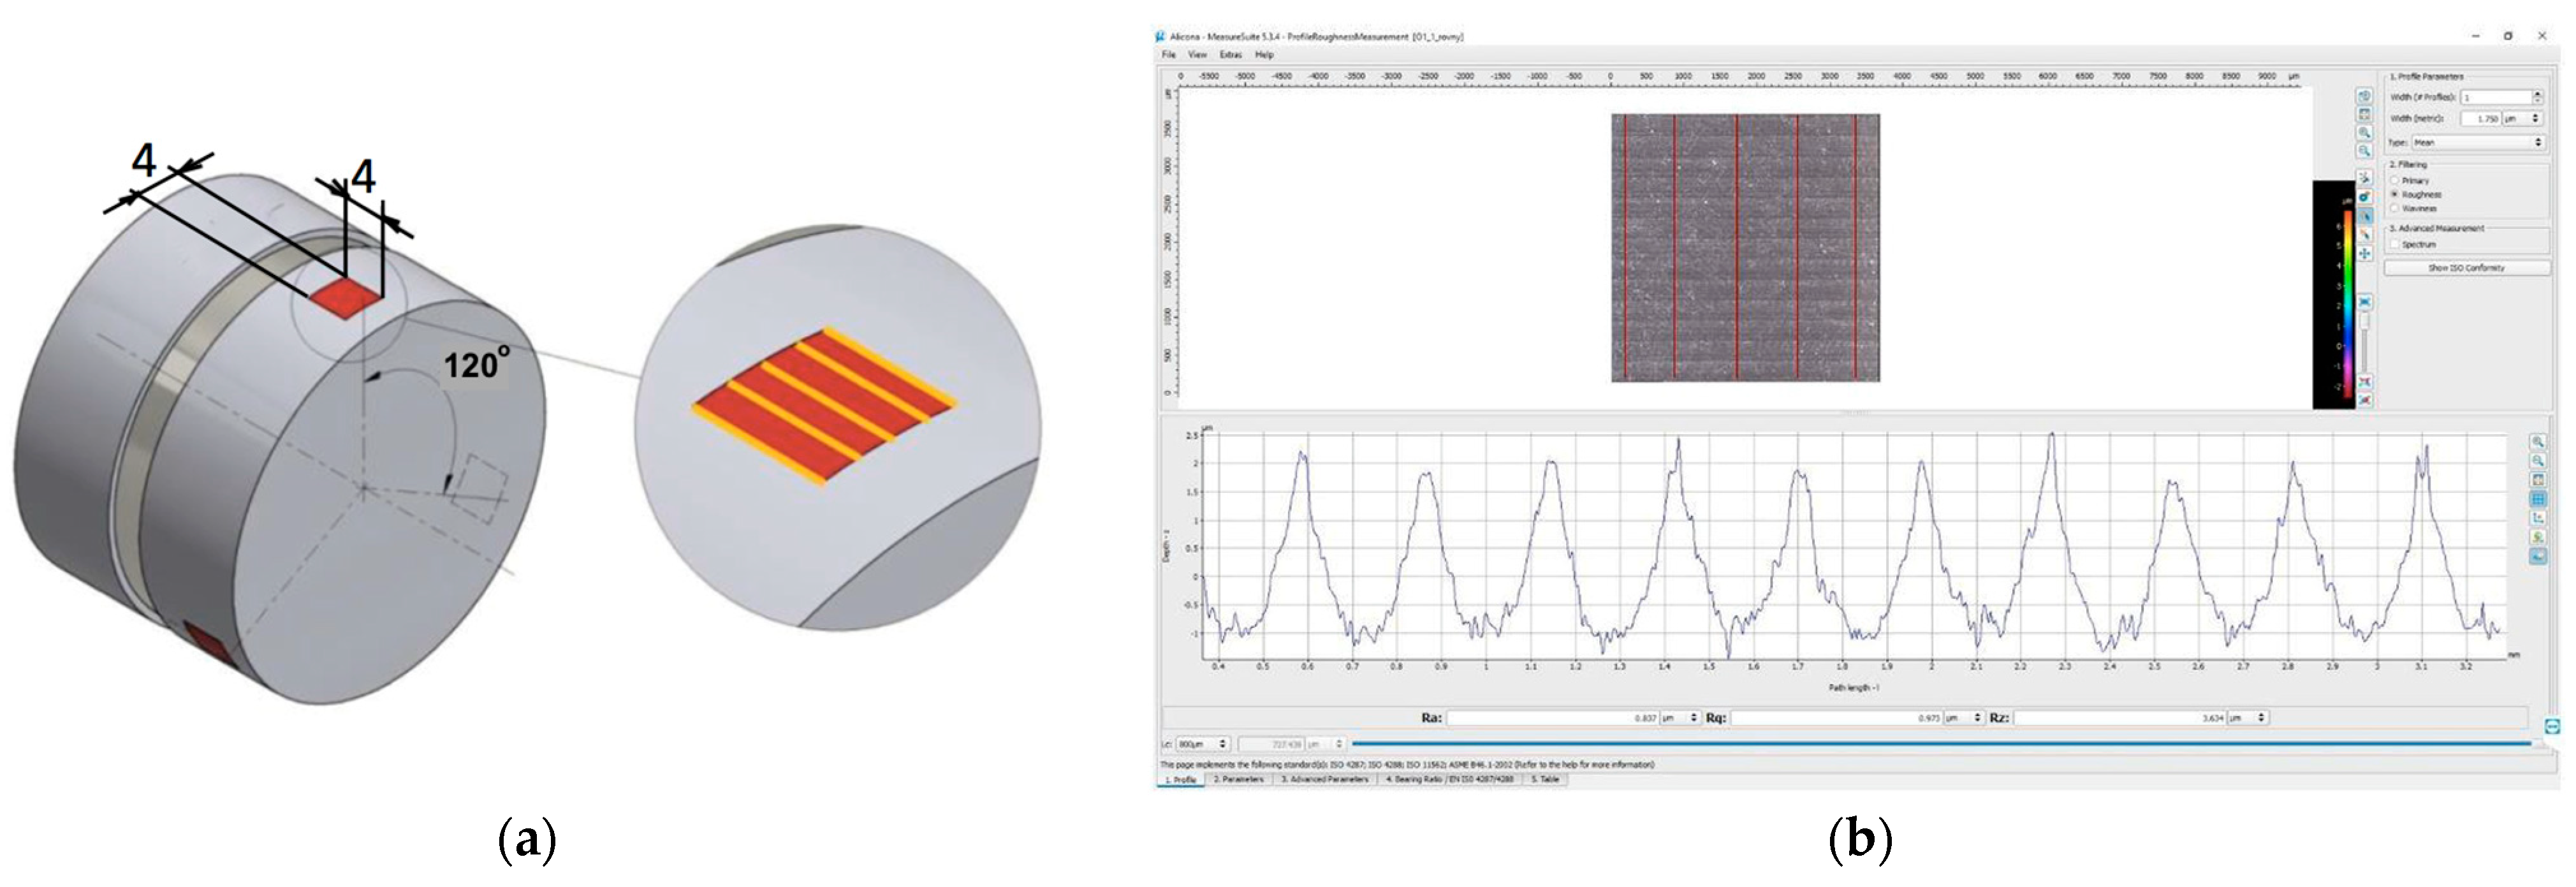The image size is (2576, 887).
Task: Select the Primary filtering radio button
Action: click(x=2395, y=181)
